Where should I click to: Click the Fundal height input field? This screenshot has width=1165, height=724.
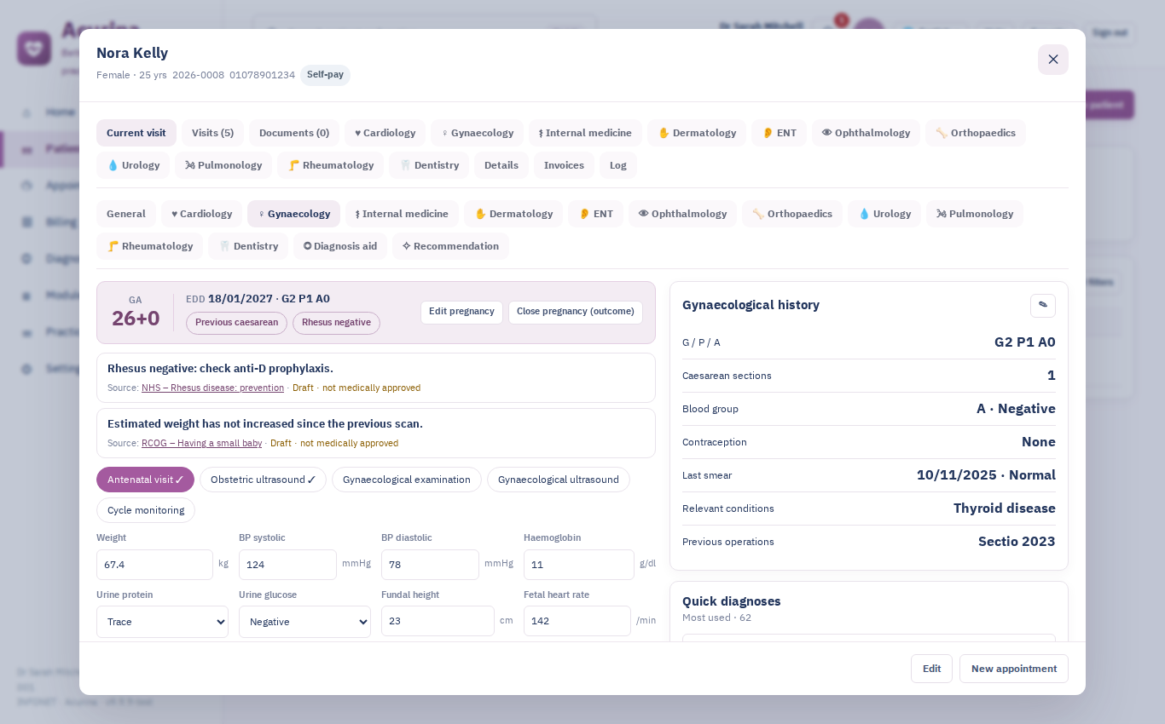point(438,621)
